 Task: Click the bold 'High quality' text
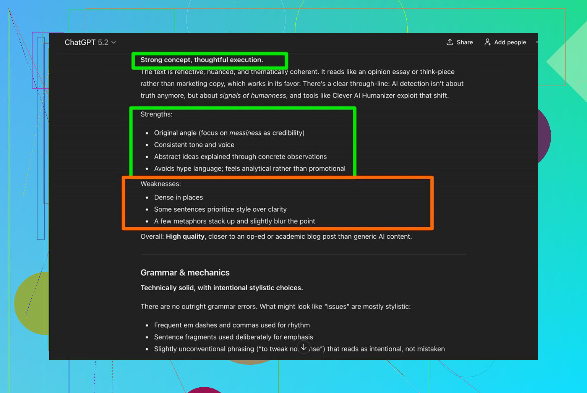185,236
